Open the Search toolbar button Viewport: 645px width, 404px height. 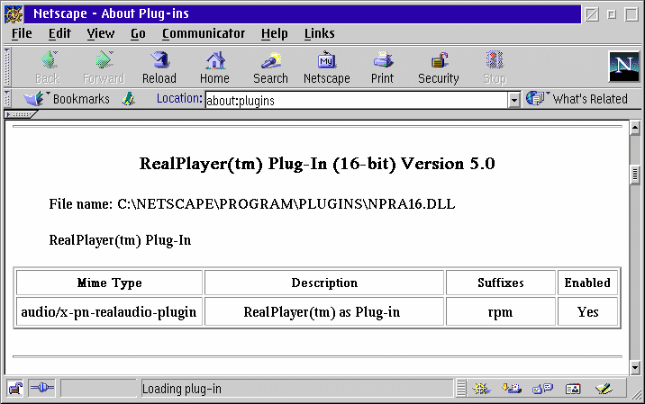point(270,67)
